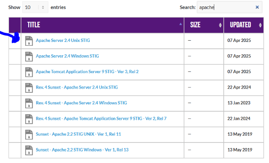Image resolution: width=269 pixels, height=163 pixels.
Task: Select the file icon next to Apache Tomcat Application Server 9 STIG
Action: click(x=29, y=72)
